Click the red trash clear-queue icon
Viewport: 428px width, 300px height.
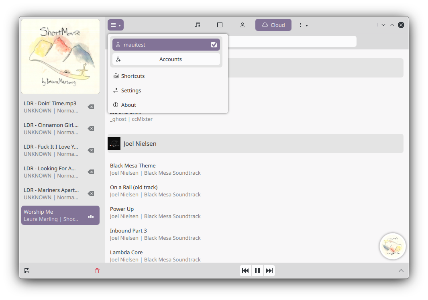point(97,271)
